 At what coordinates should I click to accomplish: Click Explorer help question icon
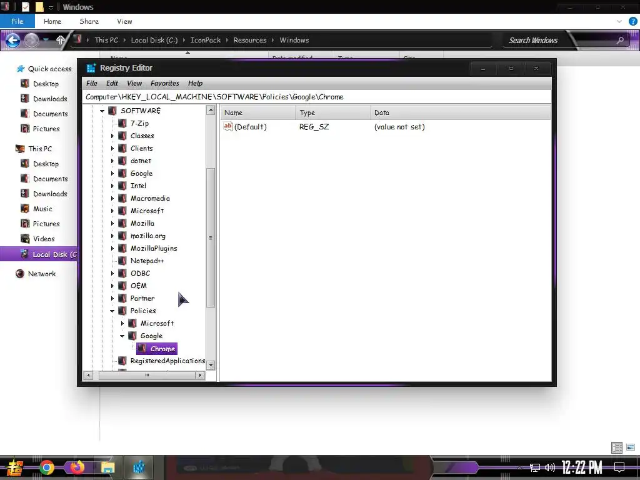click(x=632, y=21)
